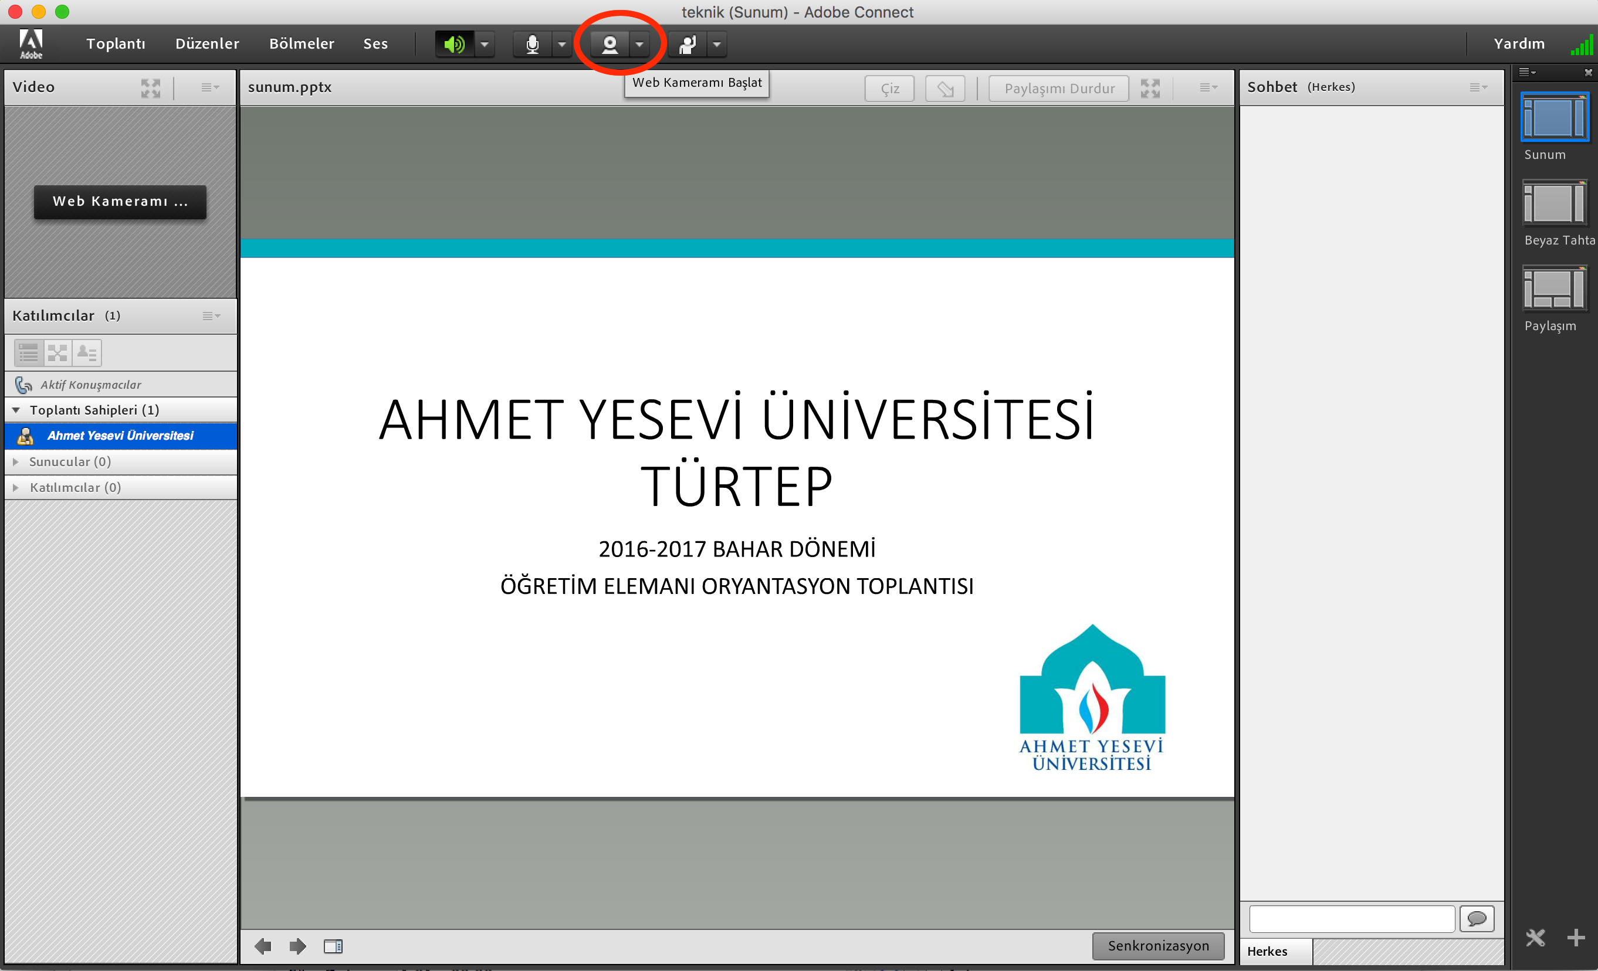
Task: Click the pointer tool icon
Action: (945, 89)
